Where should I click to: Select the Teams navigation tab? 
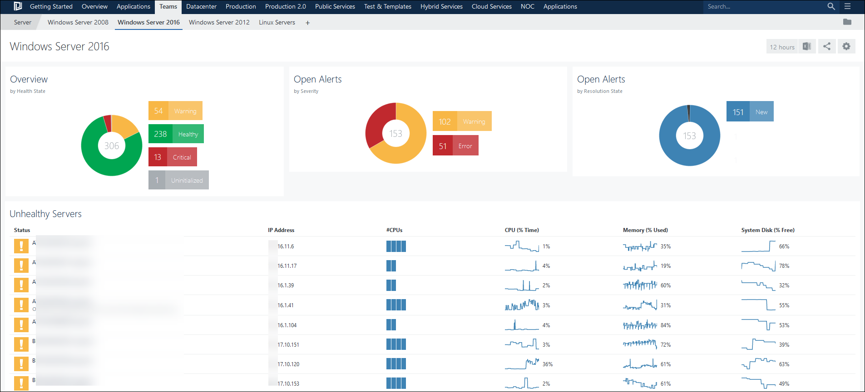pos(168,7)
